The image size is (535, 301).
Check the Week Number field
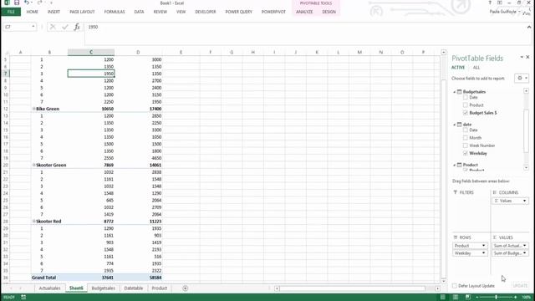466,145
